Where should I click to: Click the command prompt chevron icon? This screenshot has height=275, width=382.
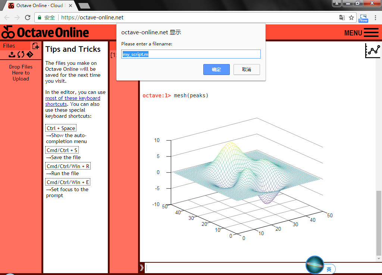point(142,268)
